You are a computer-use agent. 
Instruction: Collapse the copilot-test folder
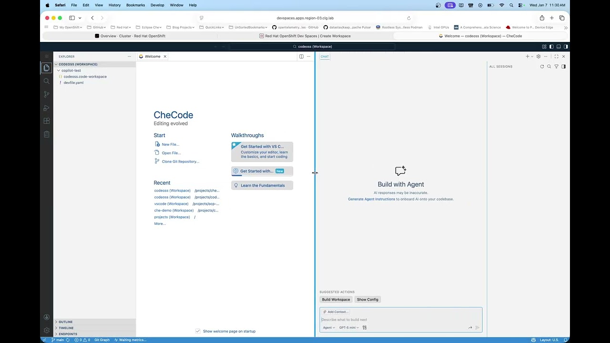pos(71,71)
